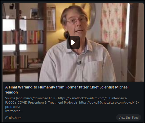Open the BitChute source label
145x123 pixels.
15,118
